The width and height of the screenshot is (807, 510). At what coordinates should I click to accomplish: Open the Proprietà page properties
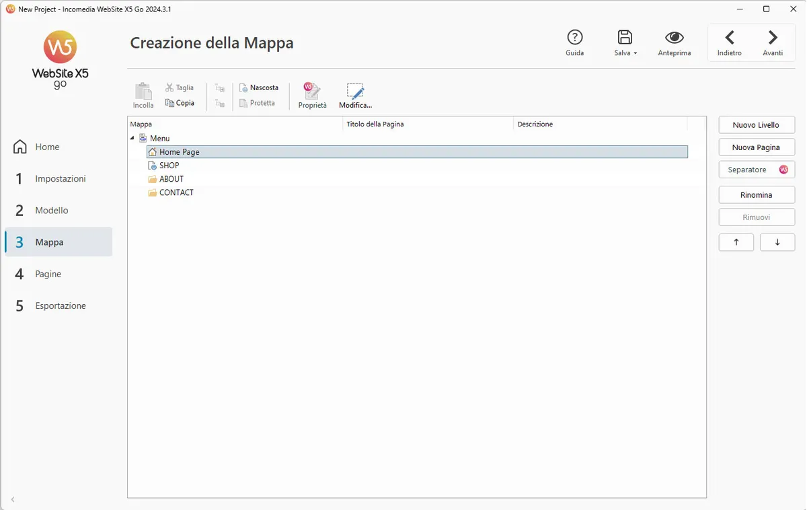pos(312,96)
